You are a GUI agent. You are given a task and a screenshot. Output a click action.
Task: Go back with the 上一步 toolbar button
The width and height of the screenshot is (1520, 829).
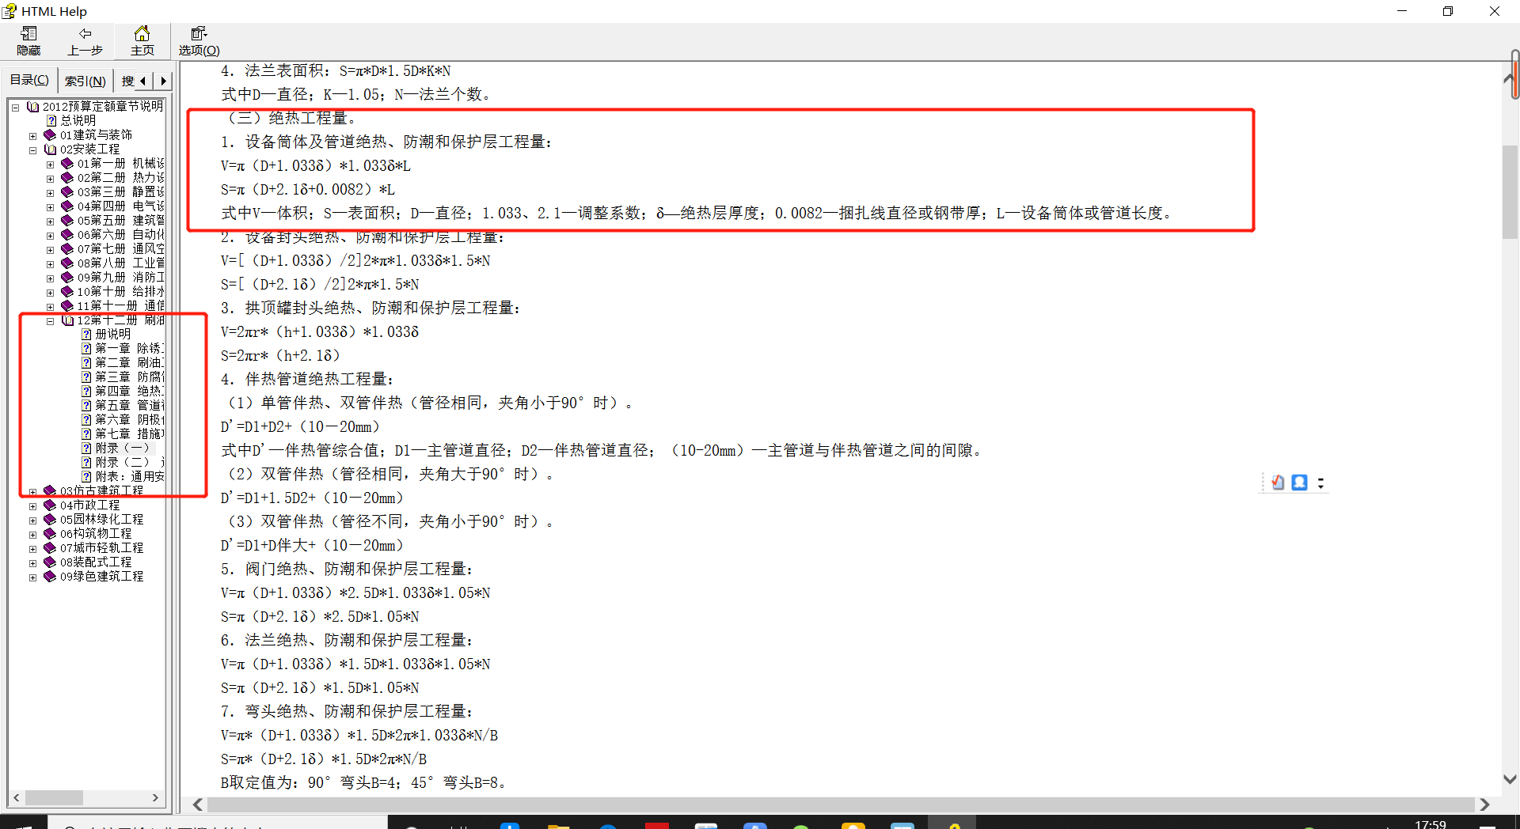tap(85, 40)
